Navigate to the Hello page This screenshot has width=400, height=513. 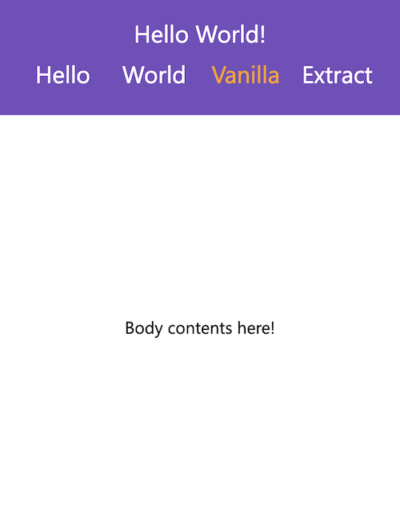(x=62, y=75)
